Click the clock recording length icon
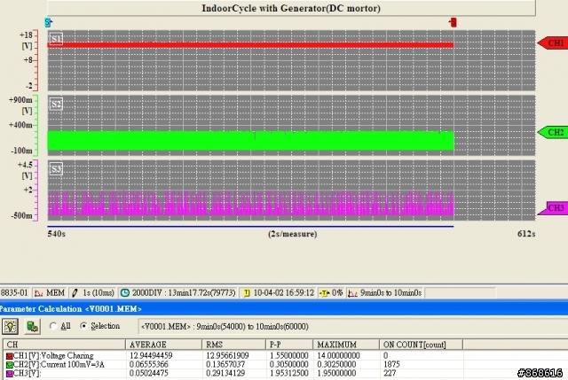 [x=124, y=293]
